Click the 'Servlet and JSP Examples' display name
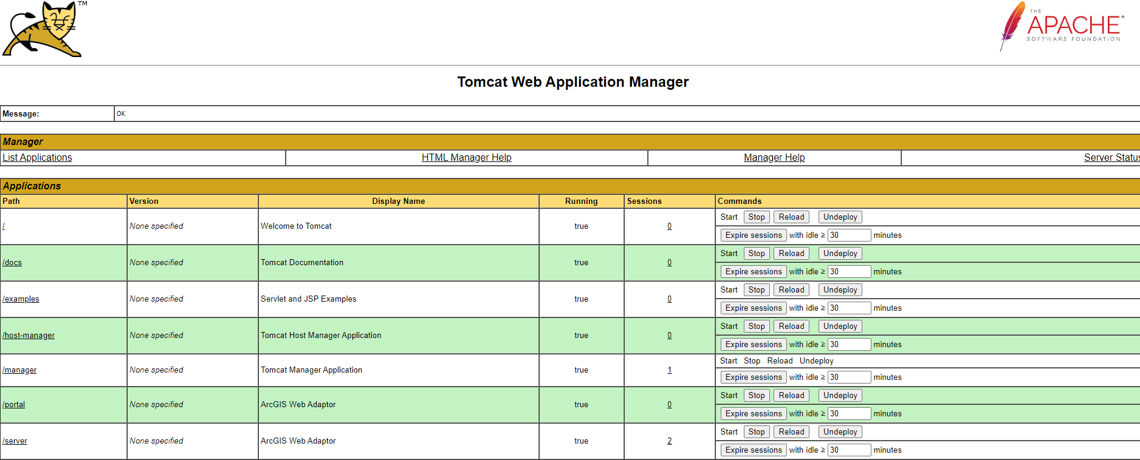Viewport: 1140px width, 460px height. click(309, 299)
